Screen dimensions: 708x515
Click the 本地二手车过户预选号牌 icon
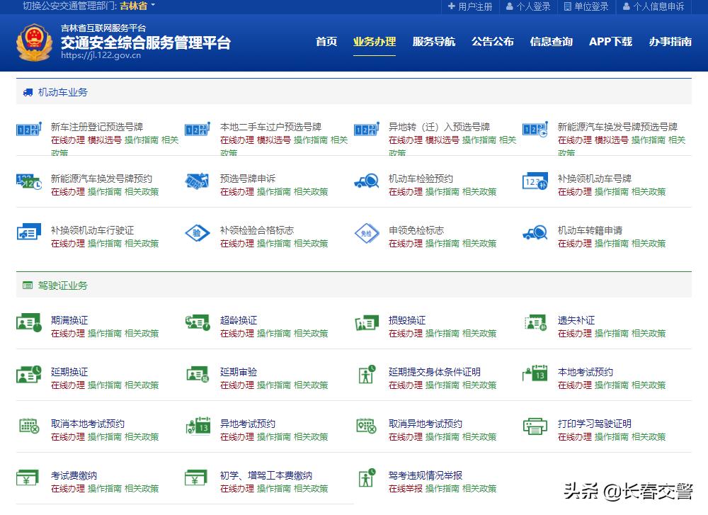(198, 129)
